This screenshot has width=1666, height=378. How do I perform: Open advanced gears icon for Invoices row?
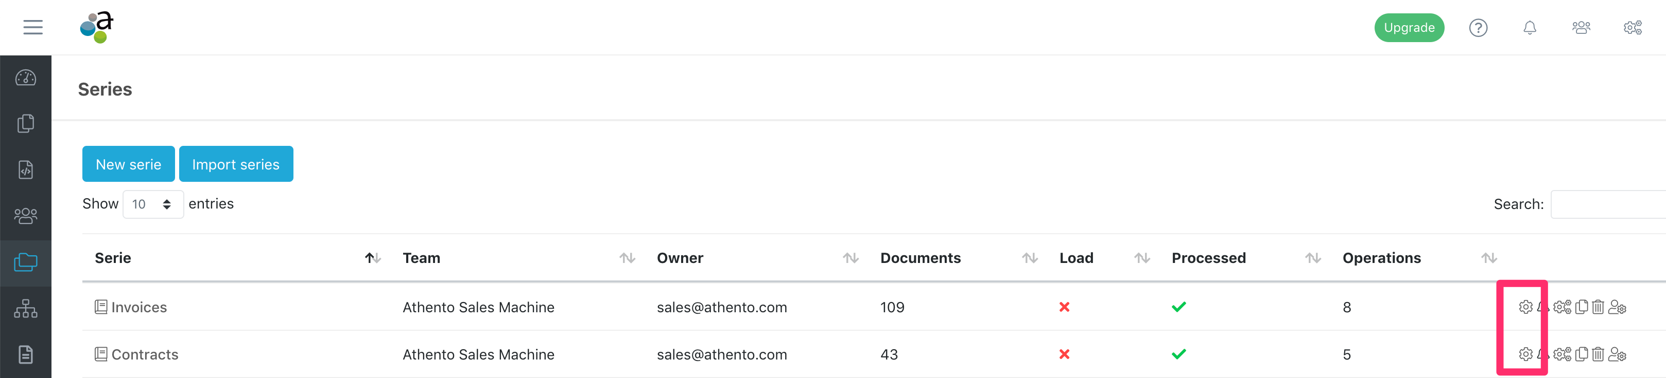(1562, 307)
